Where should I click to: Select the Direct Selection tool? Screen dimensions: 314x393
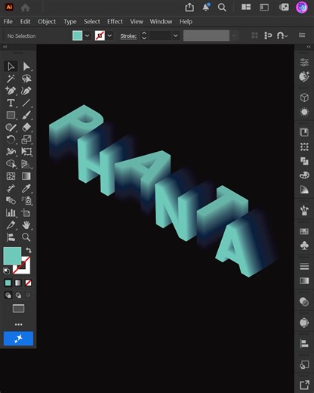click(26, 67)
